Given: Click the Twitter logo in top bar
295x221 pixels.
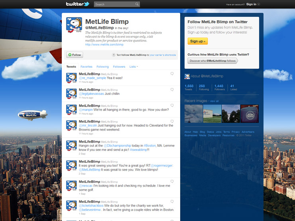Looking at the screenshot, I should pos(77,4).
